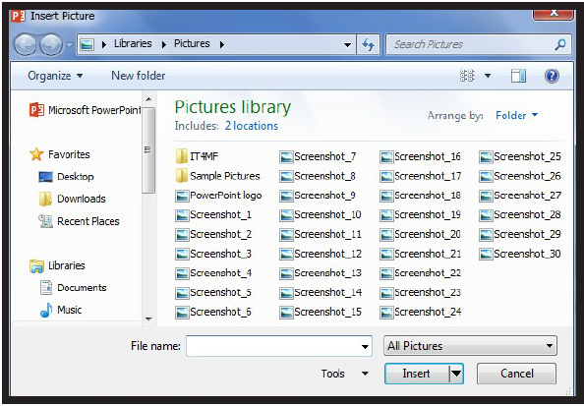Open the IT4MF folder
This screenshot has width=584, height=406.
(x=197, y=156)
